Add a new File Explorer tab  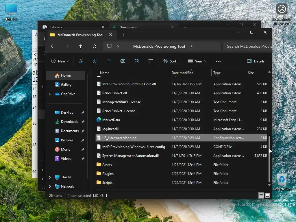click(123, 35)
